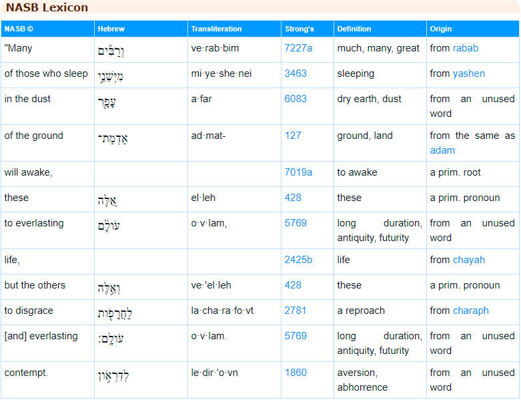This screenshot has width=521, height=400.
Task: Select the Hebrew word in "contempt." row
Action: [x=113, y=375]
